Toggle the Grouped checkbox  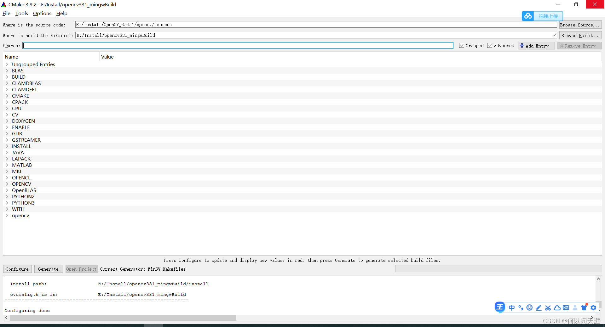(x=462, y=46)
